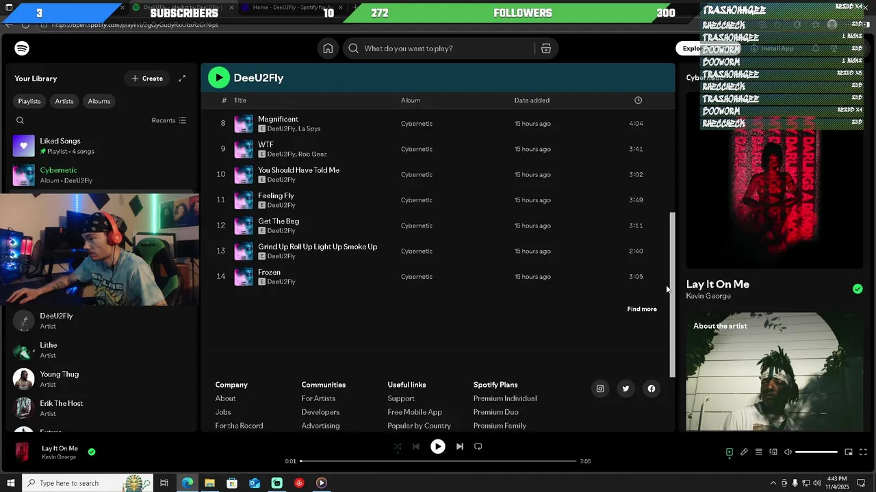The width and height of the screenshot is (876, 492).
Task: Open the For Artists footer link
Action: (x=318, y=398)
